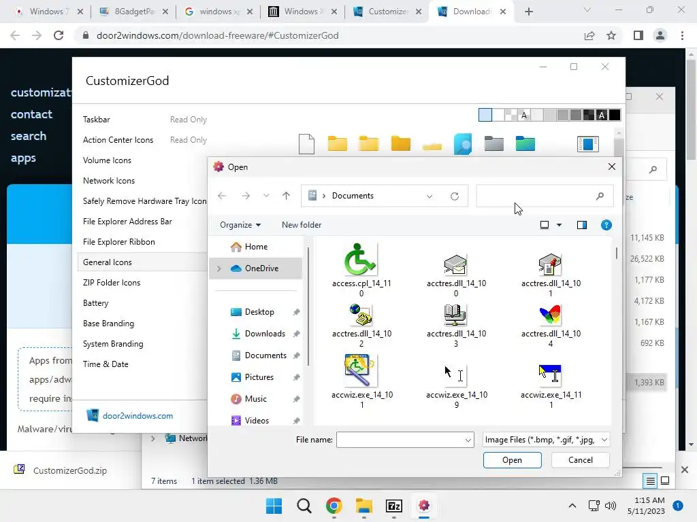Select Battery category
The image size is (697, 522).
pyautogui.click(x=95, y=303)
